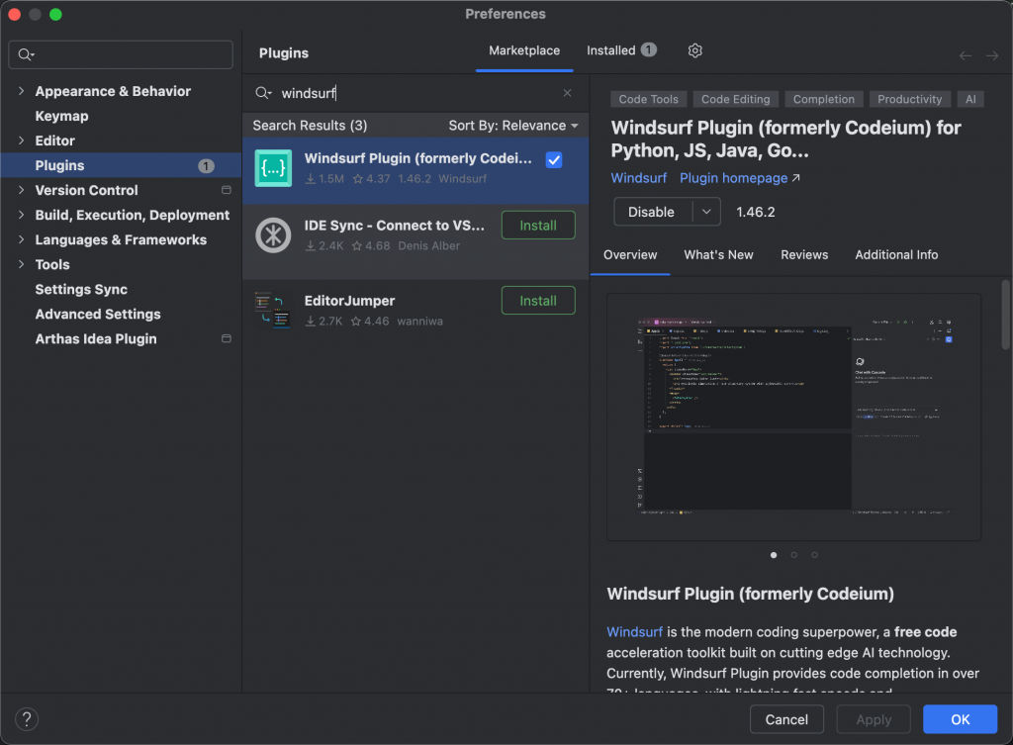Viewport: 1013px width, 745px height.
Task: Focus the plugin search field with windsurf
Action: (414, 93)
